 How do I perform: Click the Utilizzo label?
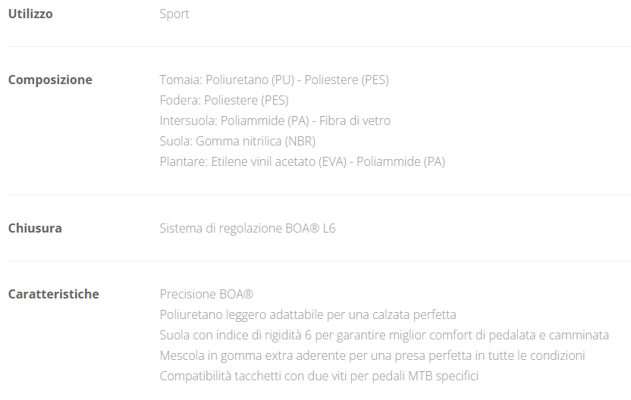30,14
